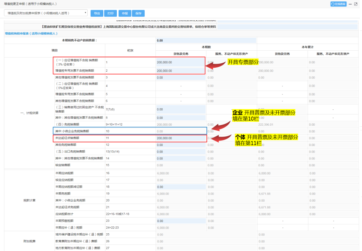Click the 本期数 column header
The height and width of the screenshot is (251, 362).
(206, 47)
